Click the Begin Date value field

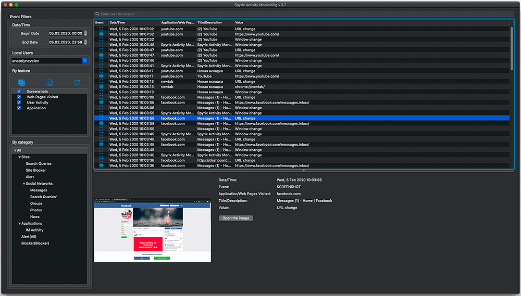pos(66,33)
